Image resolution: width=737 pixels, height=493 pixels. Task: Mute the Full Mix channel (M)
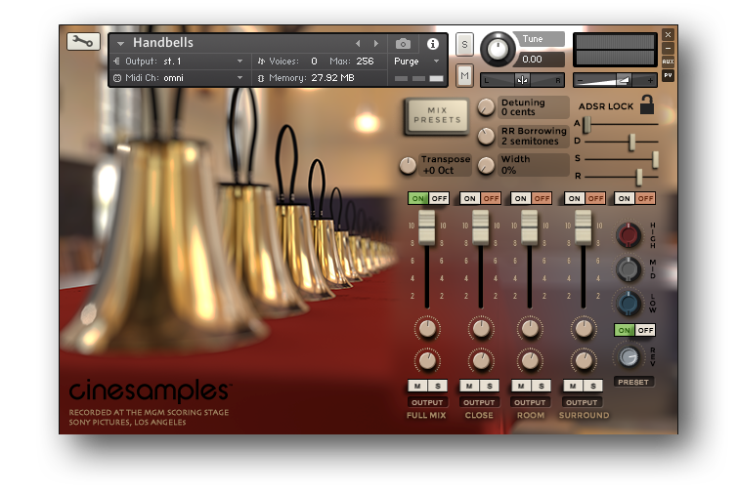click(x=417, y=386)
